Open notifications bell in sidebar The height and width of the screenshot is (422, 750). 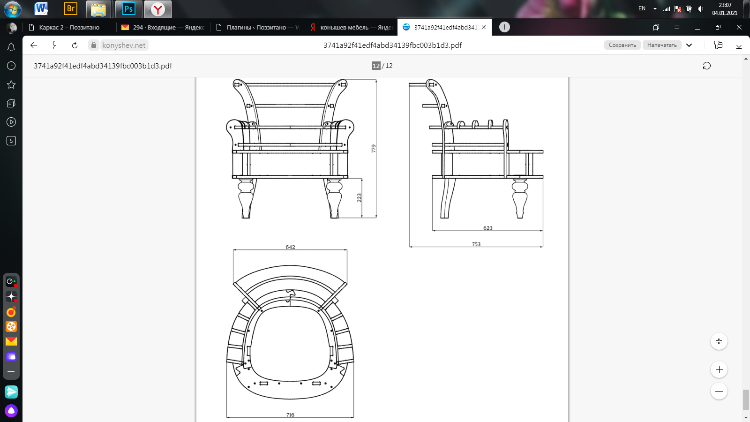click(x=11, y=47)
